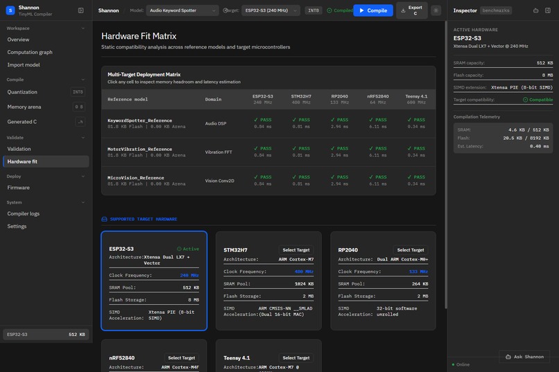Inspect MotorVibration PASS cell for STM32H7

pos(301,152)
